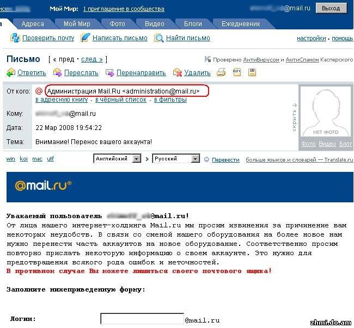Open the Видео tab

pyautogui.click(x=155, y=24)
